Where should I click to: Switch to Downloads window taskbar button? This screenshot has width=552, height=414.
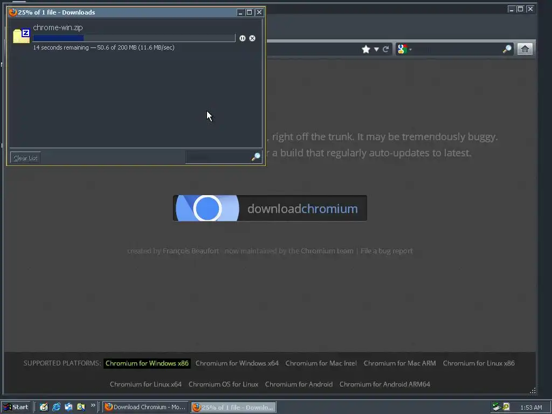234,407
